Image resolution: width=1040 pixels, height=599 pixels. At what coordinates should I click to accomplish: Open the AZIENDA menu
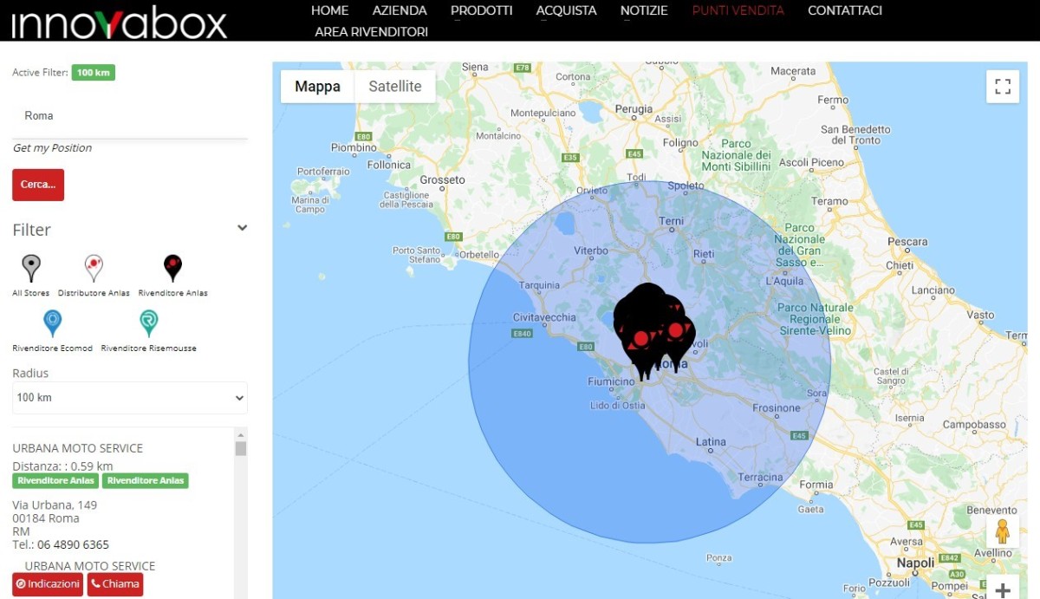[x=400, y=10]
